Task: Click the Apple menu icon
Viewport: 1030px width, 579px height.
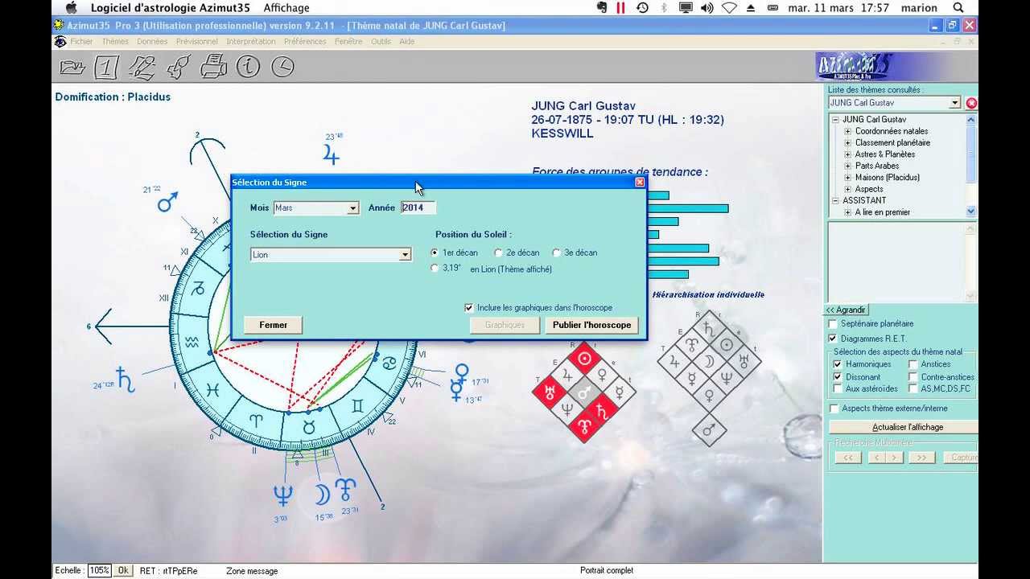Action: coord(72,7)
